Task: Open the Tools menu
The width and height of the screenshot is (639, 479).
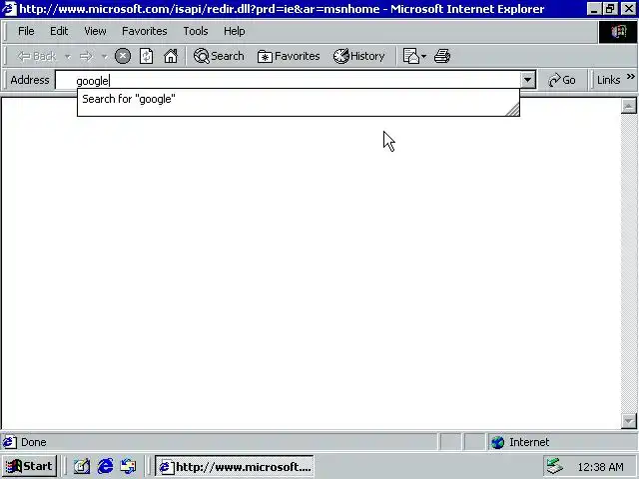Action: pyautogui.click(x=196, y=31)
